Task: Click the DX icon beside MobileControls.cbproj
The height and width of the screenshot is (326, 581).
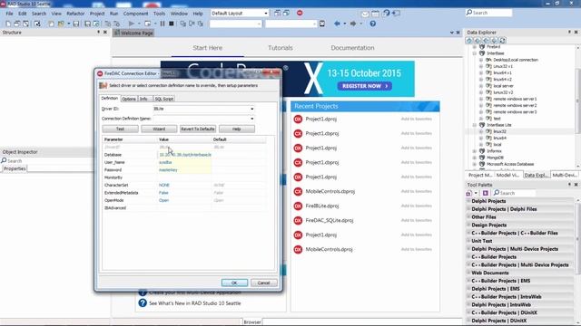Action: [298, 191]
